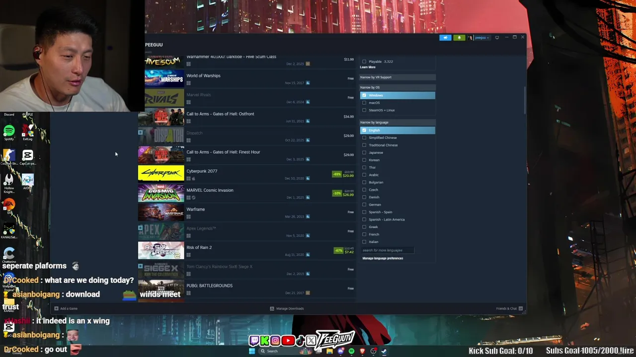Screen dimensions: 636x357
Task: Open Friends & Chat panel
Action: tap(509, 308)
